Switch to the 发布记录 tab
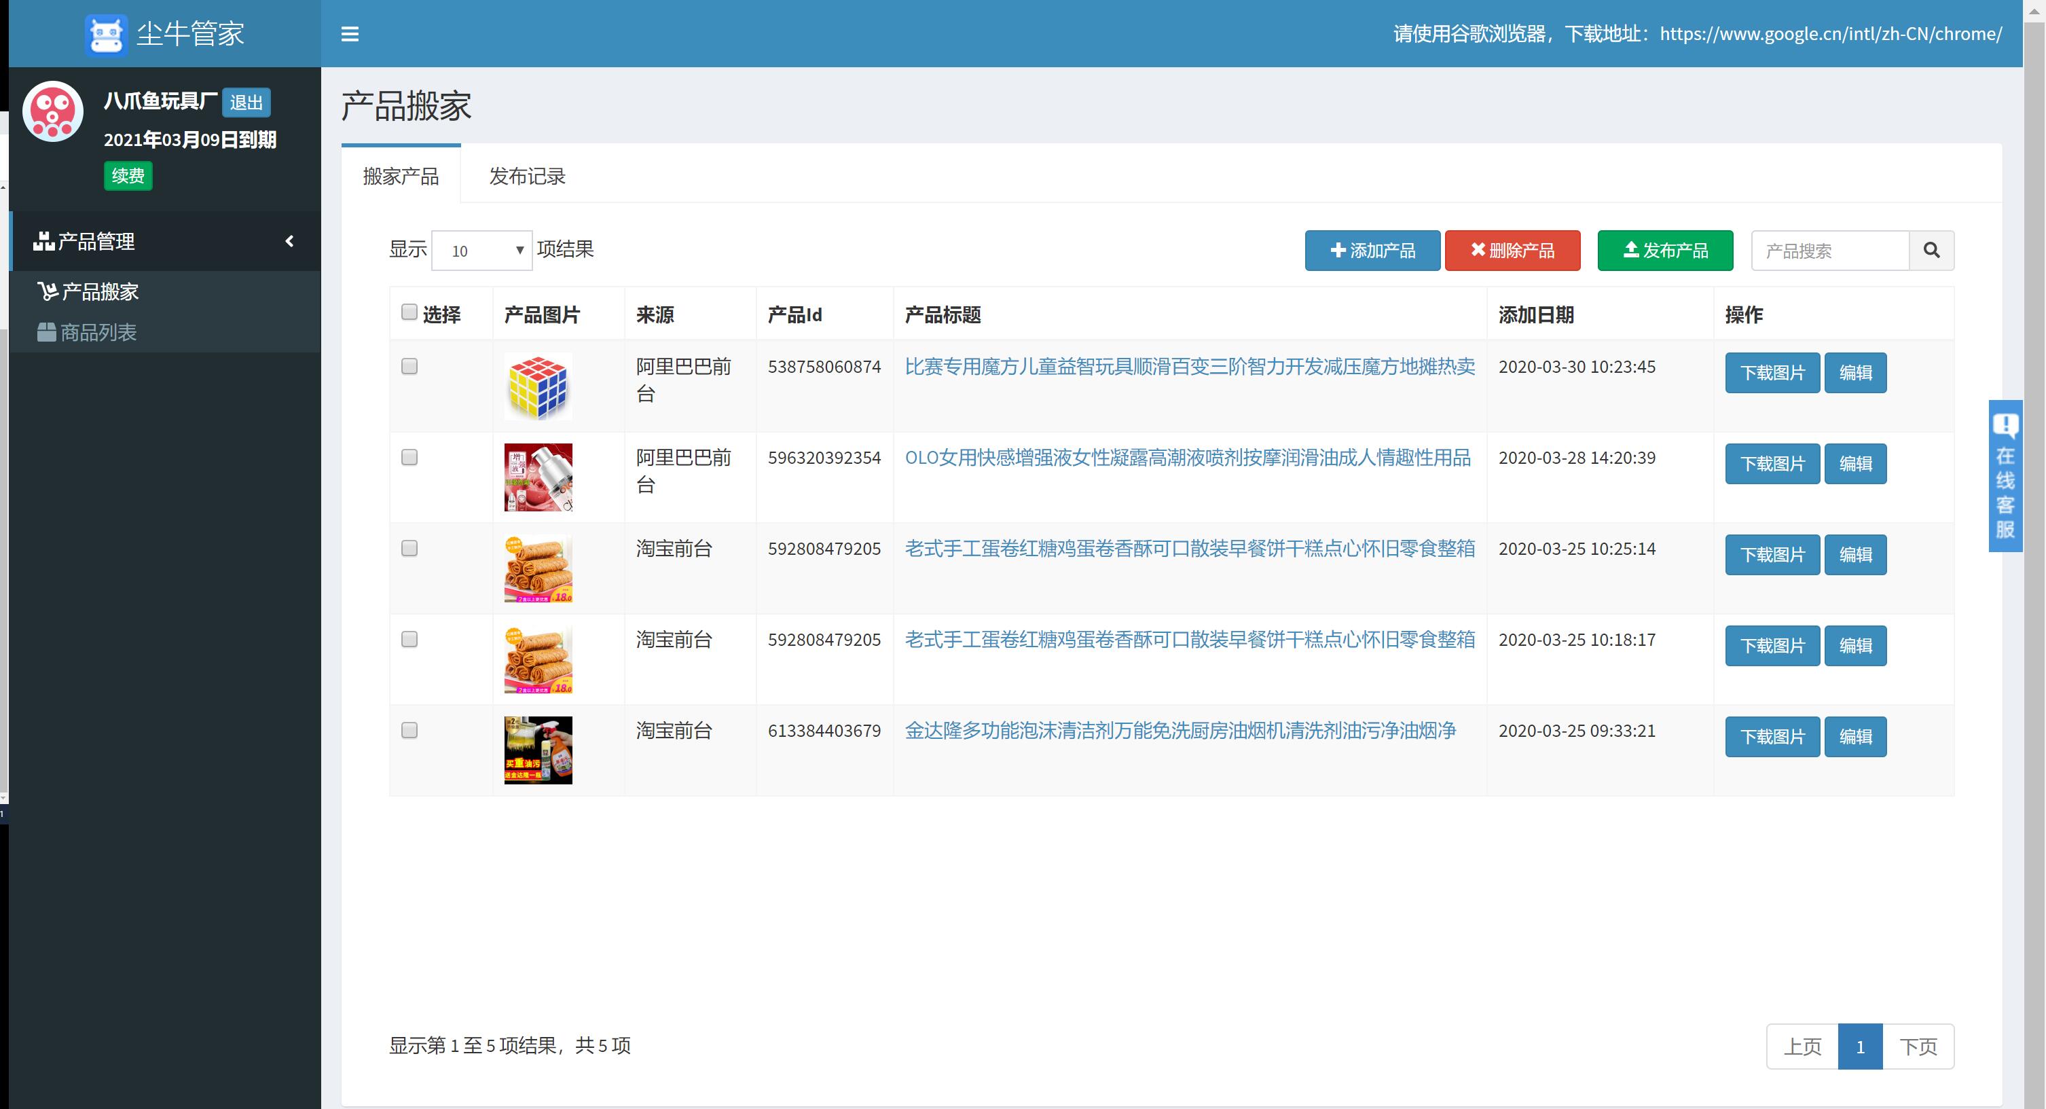 [528, 177]
